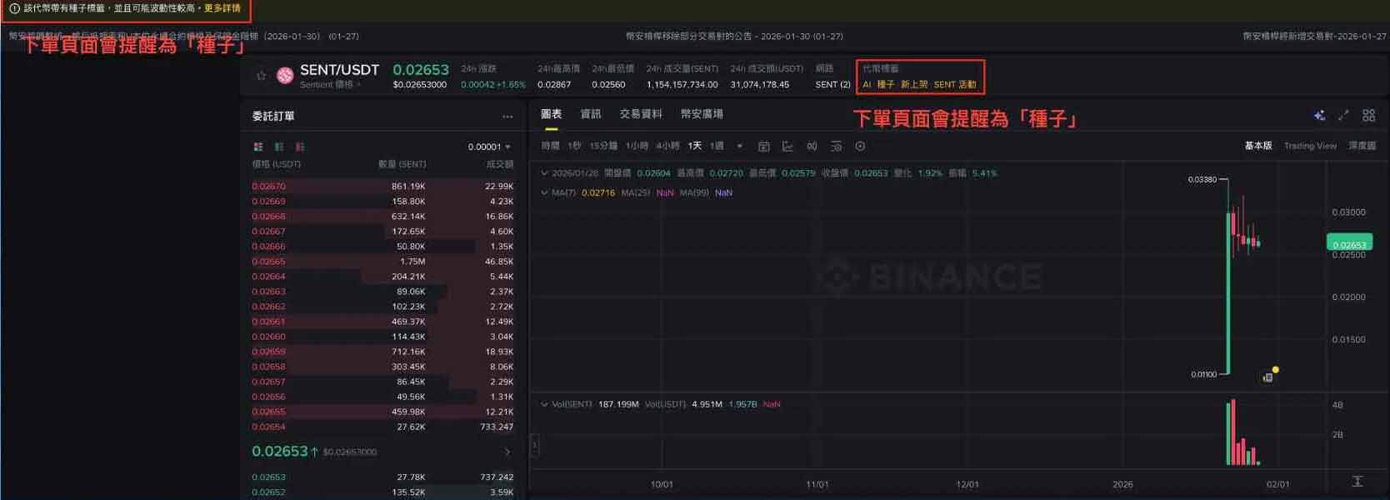Image resolution: width=1390 pixels, height=500 pixels.
Task: Collapse the Vol(SENT) indicator legend
Action: (x=544, y=404)
